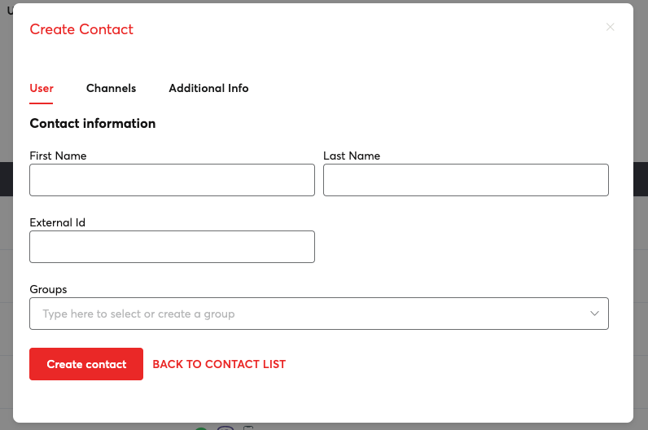Click into the External Id field
The image size is (648, 430).
click(172, 247)
